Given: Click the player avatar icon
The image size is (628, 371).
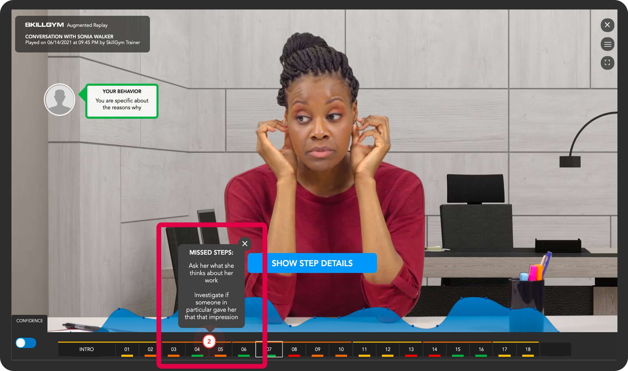Looking at the screenshot, I should pos(60,100).
